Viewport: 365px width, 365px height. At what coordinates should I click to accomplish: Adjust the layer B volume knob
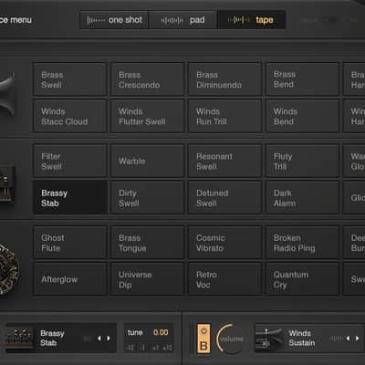(231, 339)
